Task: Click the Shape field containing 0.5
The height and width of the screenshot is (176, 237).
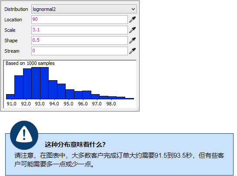Action: coord(80,41)
